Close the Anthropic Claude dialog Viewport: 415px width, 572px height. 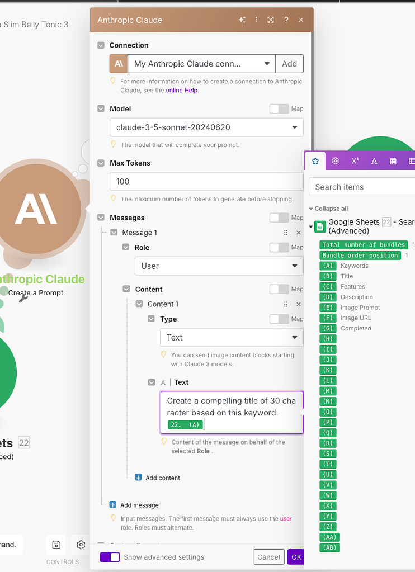click(x=301, y=20)
